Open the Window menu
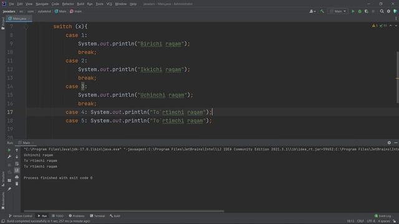 pyautogui.click(x=120, y=4)
